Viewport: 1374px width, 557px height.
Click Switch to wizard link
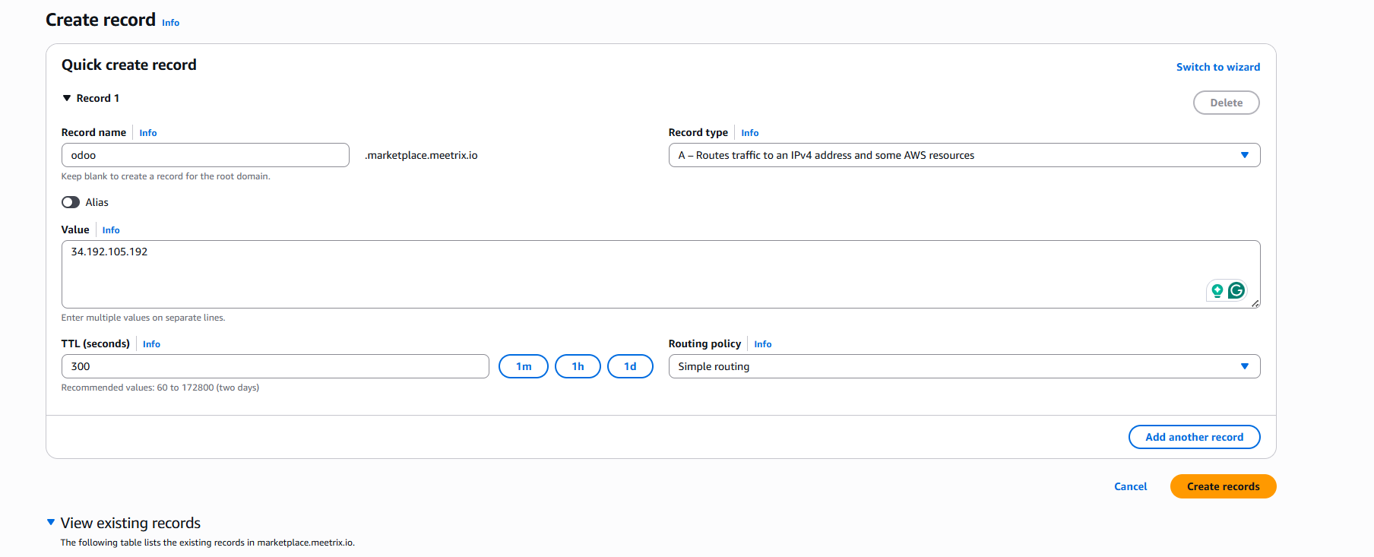[x=1217, y=67]
